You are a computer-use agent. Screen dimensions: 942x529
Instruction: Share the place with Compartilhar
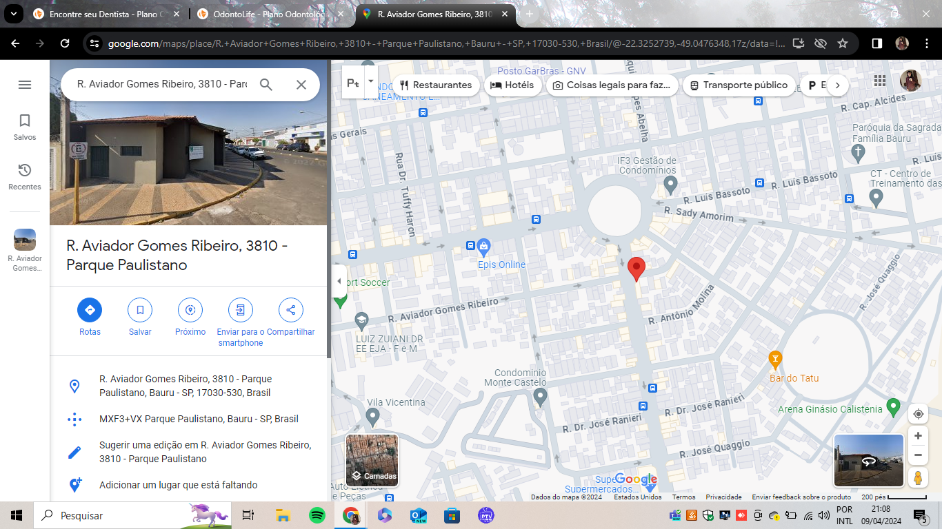tap(291, 317)
